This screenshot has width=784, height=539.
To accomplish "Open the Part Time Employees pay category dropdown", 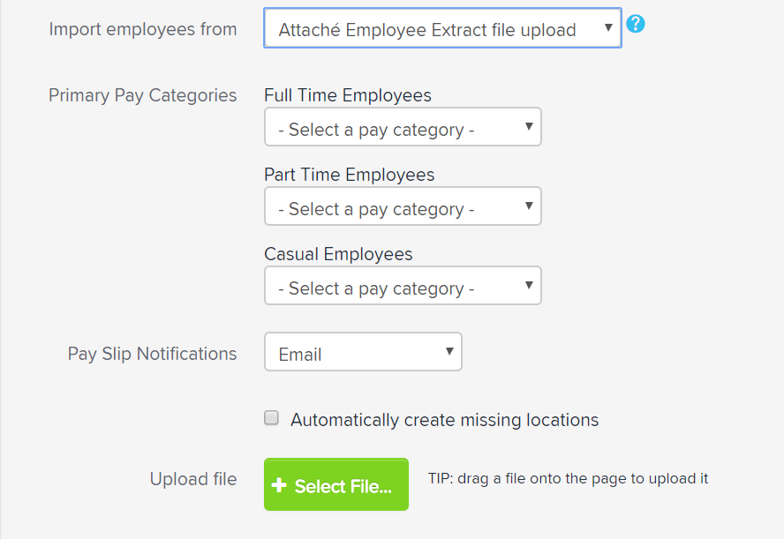I will 403,206.
